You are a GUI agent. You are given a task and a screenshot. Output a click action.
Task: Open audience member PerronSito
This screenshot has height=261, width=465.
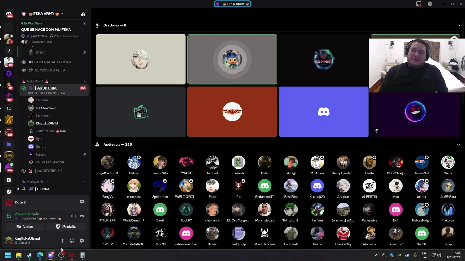pos(160,165)
